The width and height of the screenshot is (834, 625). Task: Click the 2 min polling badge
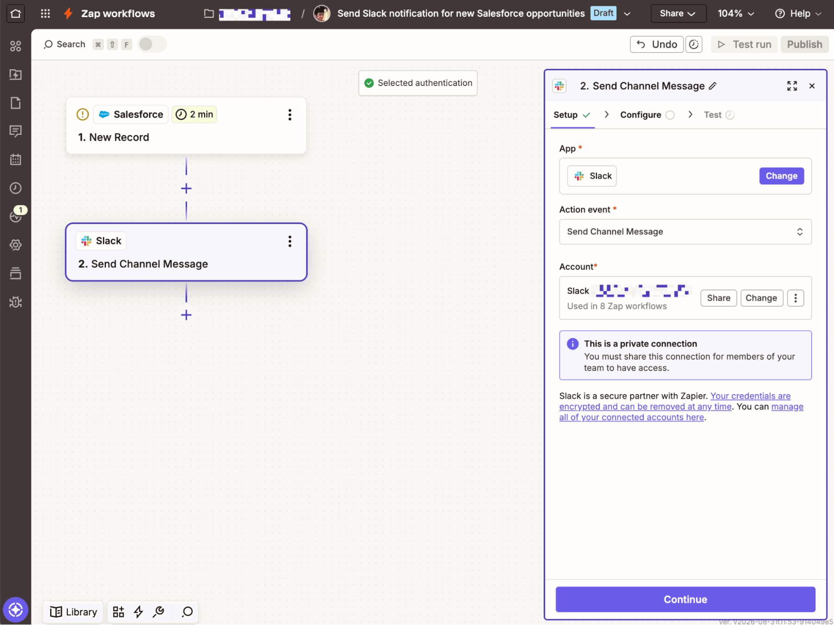click(x=194, y=114)
